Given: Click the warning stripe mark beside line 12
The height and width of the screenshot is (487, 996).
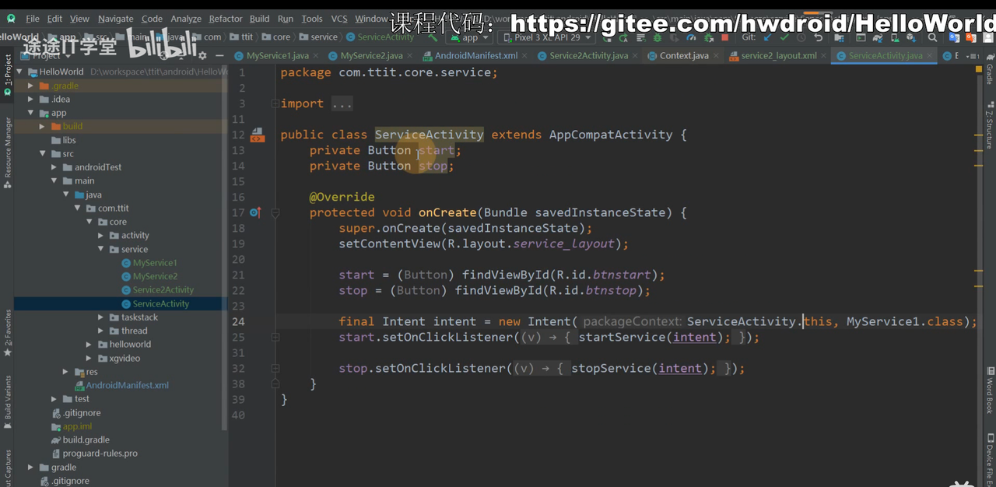Looking at the screenshot, I should pos(979,135).
